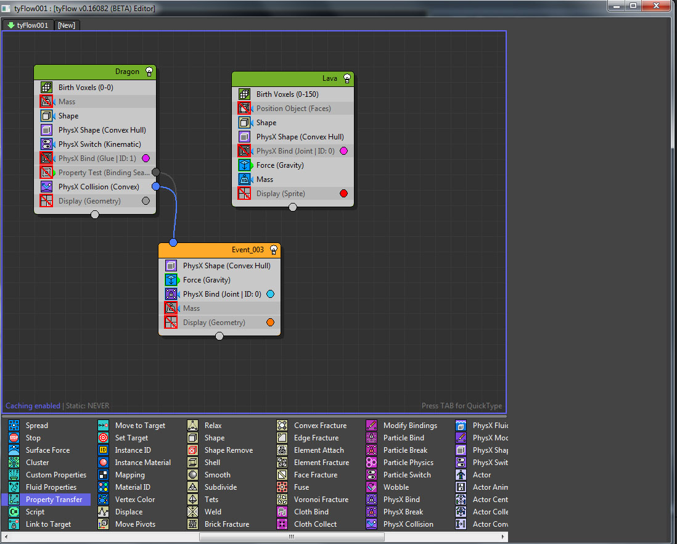Select the Particle Physics operator icon
The width and height of the screenshot is (677, 544).
click(x=371, y=463)
